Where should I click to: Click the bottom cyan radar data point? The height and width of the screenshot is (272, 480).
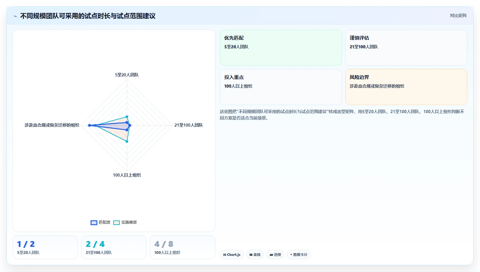tap(127, 141)
